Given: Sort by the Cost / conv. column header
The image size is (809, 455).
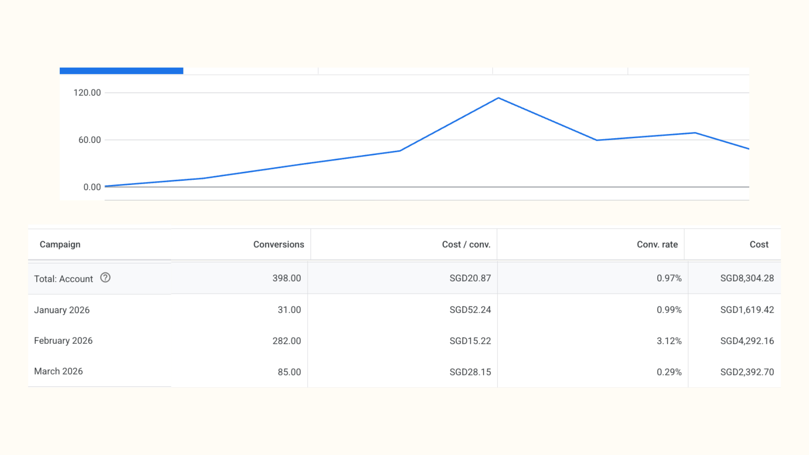Looking at the screenshot, I should click(x=466, y=244).
